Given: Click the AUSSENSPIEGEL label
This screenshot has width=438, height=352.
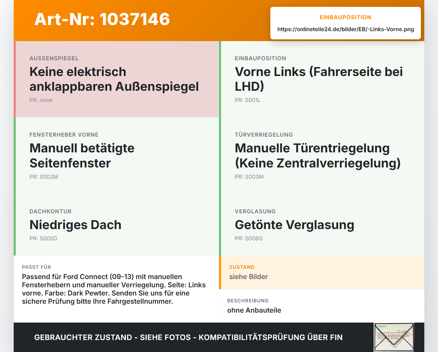Looking at the screenshot, I should pyautogui.click(x=54, y=58).
